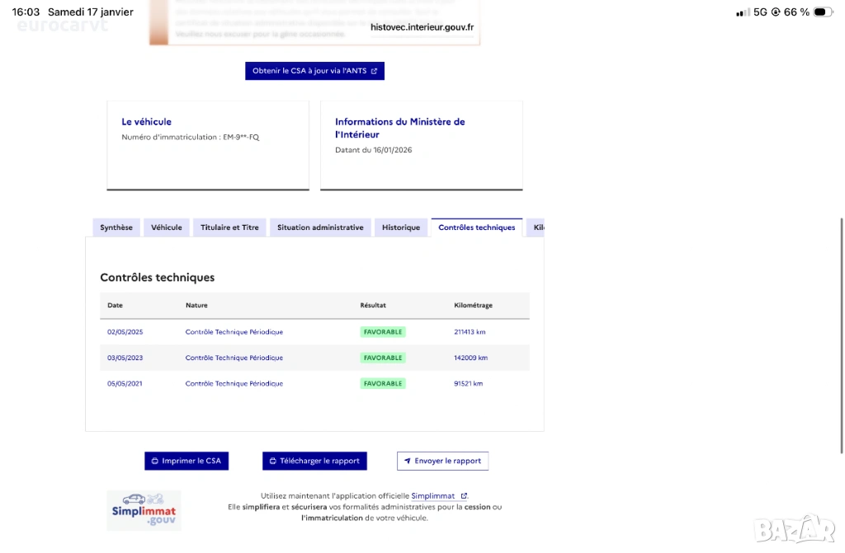Screen dimensions: 845x553
Task: Open the Titulaire et Titre tab
Action: (229, 227)
